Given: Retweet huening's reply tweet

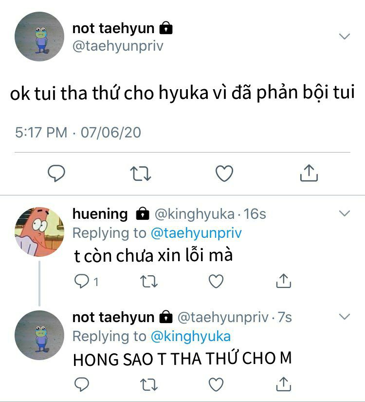Looking at the screenshot, I should click(149, 281).
